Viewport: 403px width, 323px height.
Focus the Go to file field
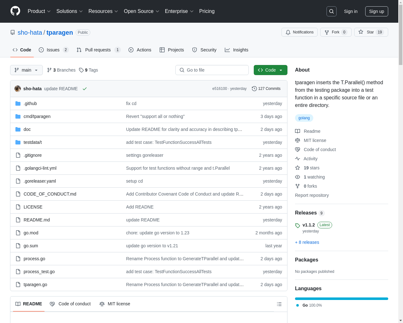(x=212, y=70)
